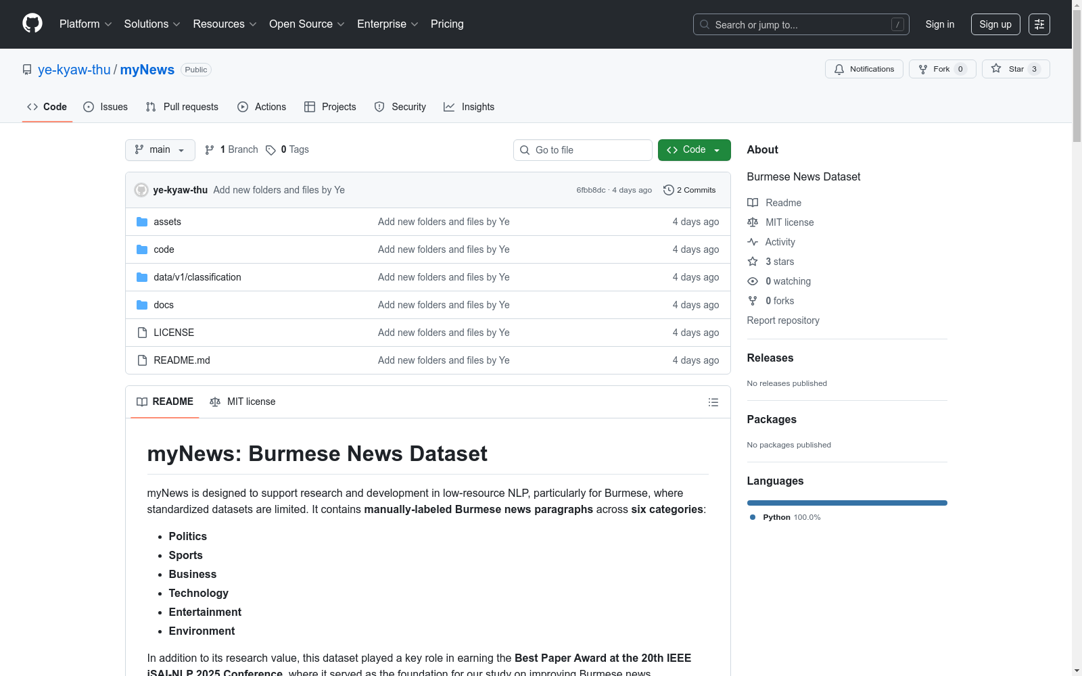The height and width of the screenshot is (676, 1082).
Task: Select the README tab in file viewer
Action: coord(165,402)
